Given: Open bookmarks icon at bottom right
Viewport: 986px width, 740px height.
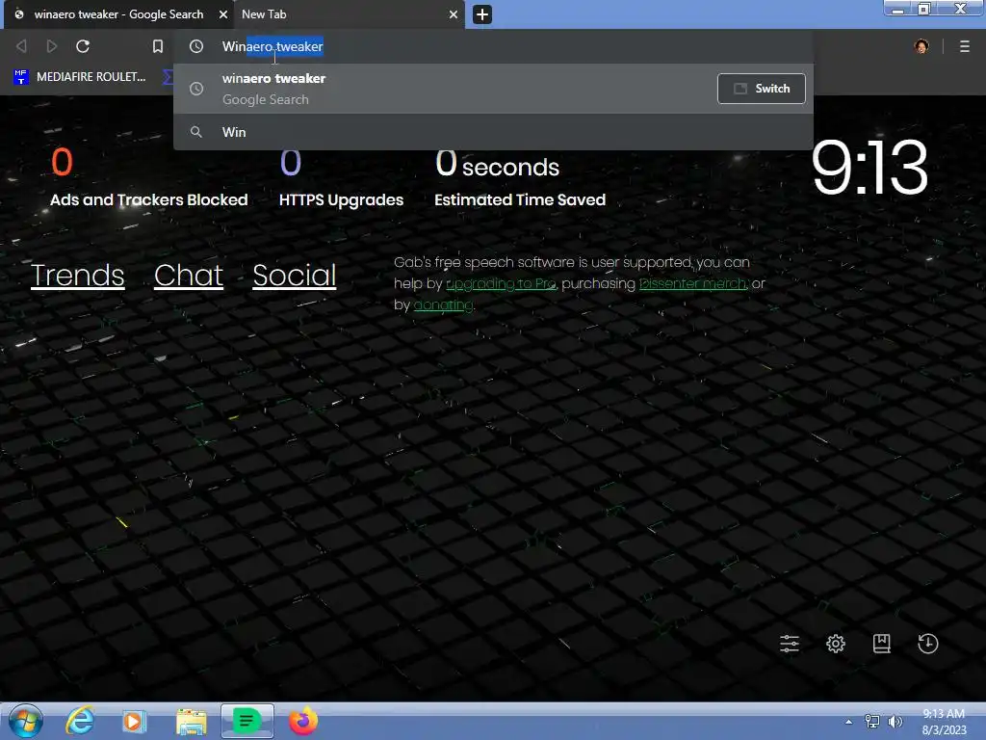Looking at the screenshot, I should (x=882, y=643).
